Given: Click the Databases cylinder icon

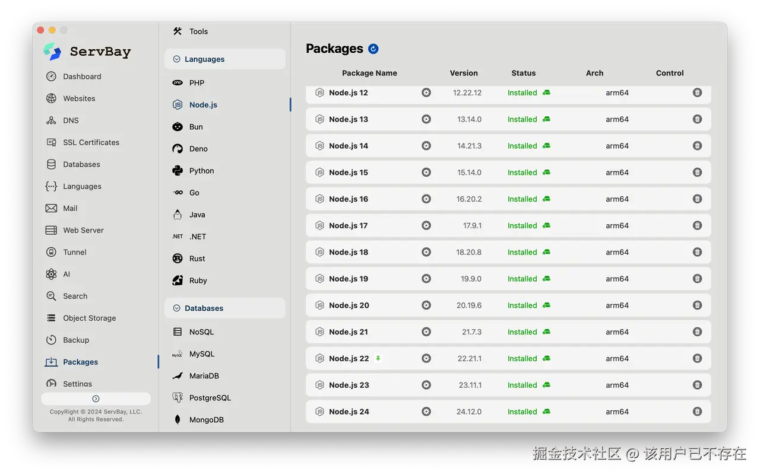Looking at the screenshot, I should pos(52,164).
